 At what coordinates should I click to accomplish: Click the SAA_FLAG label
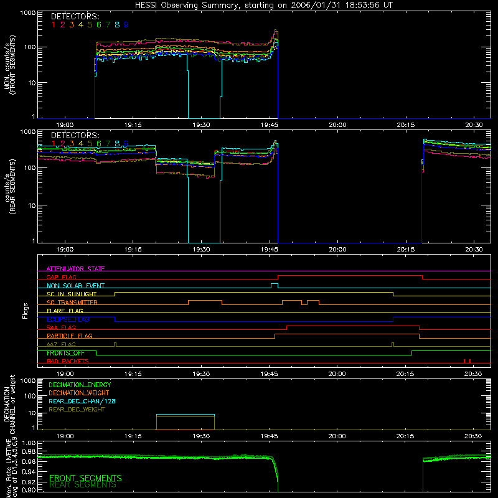(61, 327)
